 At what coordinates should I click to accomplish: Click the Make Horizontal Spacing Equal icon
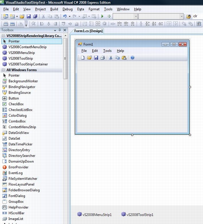point(113,24)
